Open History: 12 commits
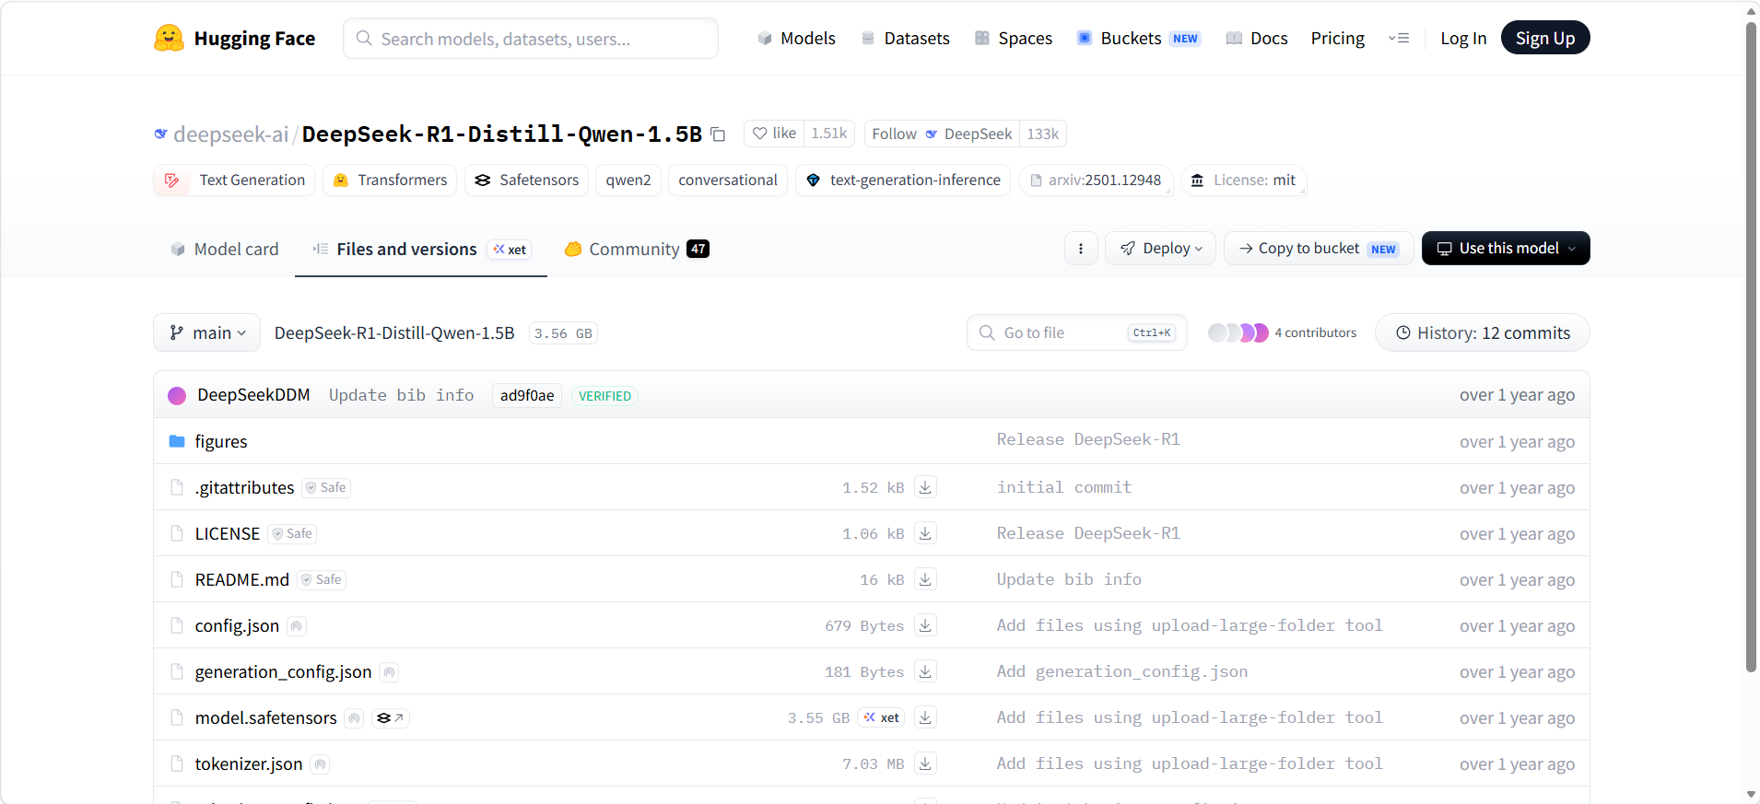The width and height of the screenshot is (1760, 804). (1483, 332)
